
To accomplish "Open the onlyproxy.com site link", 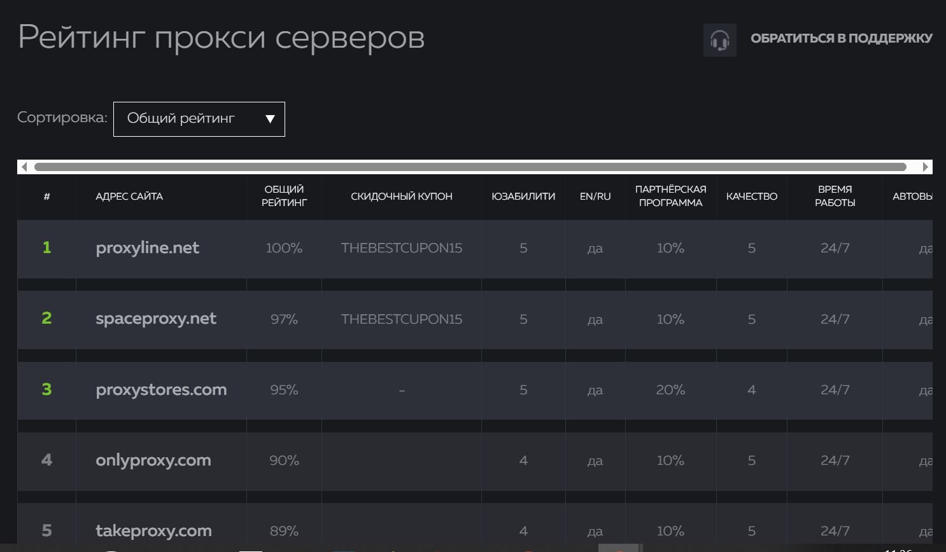I will coord(153,460).
